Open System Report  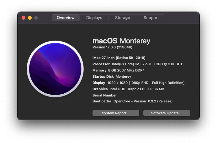116,113
